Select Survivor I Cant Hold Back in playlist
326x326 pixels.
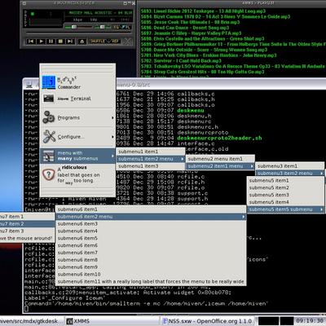(x=181, y=61)
